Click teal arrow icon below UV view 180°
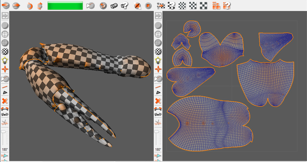Screen dimensions: 307x162 (158, 156)
